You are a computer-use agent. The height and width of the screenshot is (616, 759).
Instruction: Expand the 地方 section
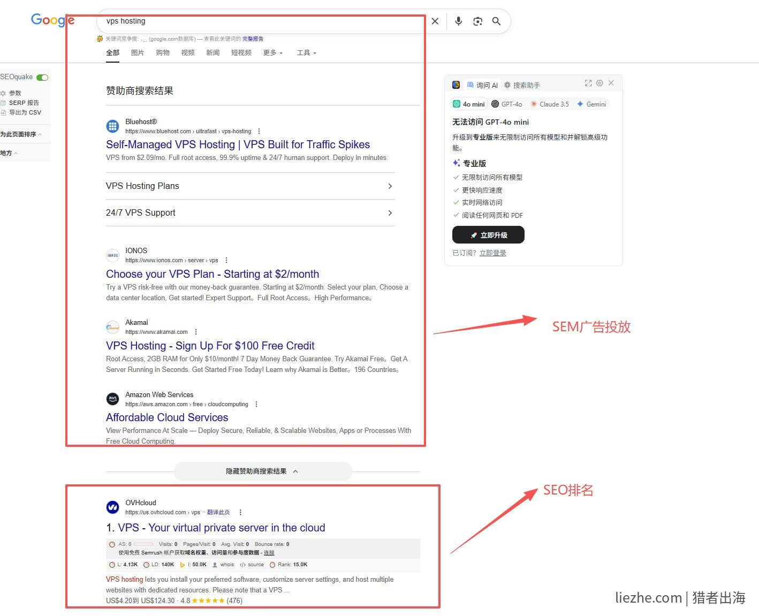point(9,153)
